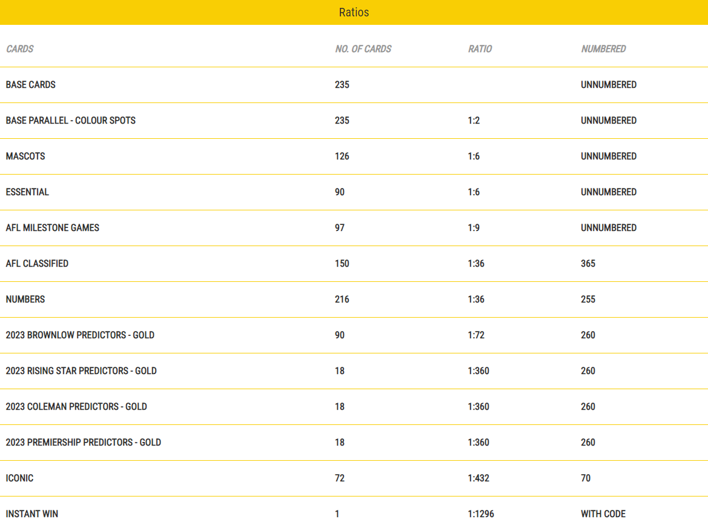Click the RATIO column header
708x525 pixels.
point(480,48)
